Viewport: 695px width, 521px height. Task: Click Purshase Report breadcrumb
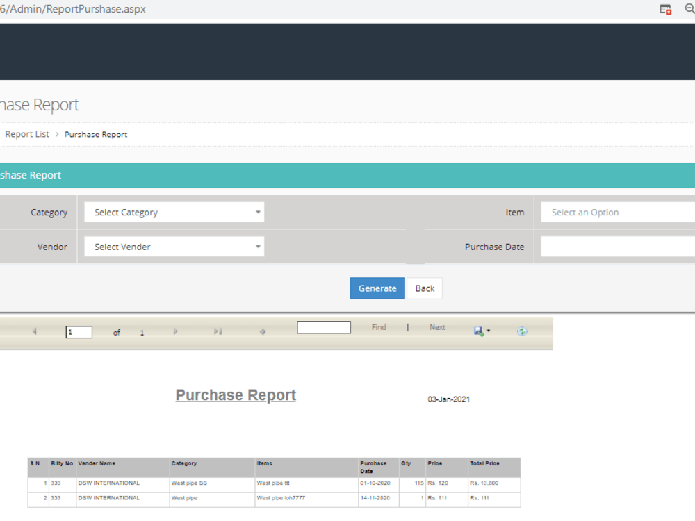[96, 134]
